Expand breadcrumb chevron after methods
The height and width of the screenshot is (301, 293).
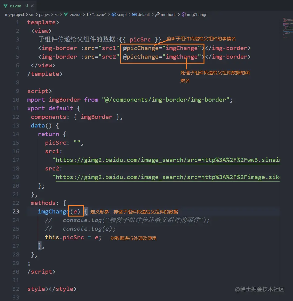[x=179, y=15]
